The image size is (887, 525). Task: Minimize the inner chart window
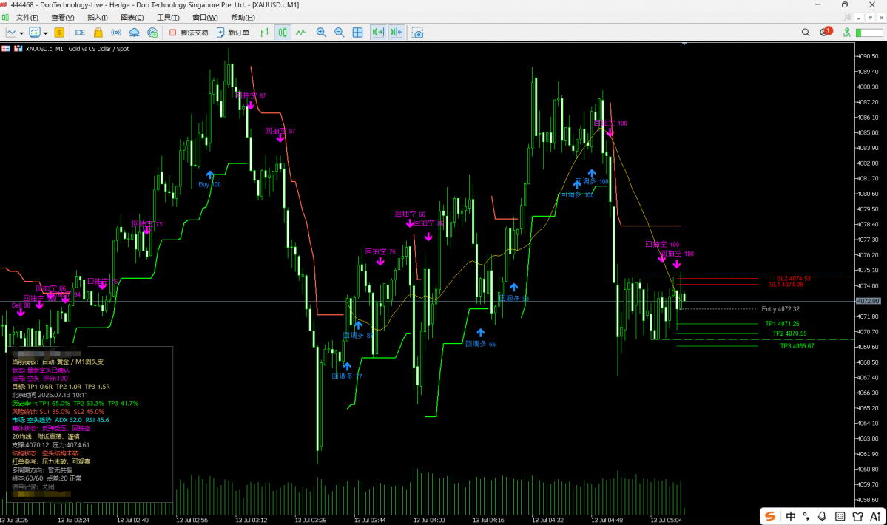859,18
